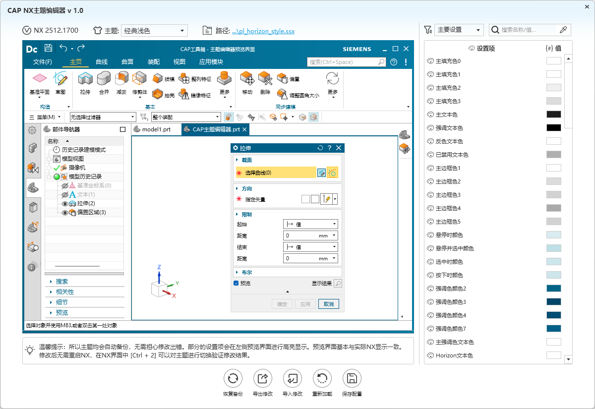The height and width of the screenshot is (409, 595).
Task: Click the 抽壳 (Shell) tool
Action: click(163, 94)
